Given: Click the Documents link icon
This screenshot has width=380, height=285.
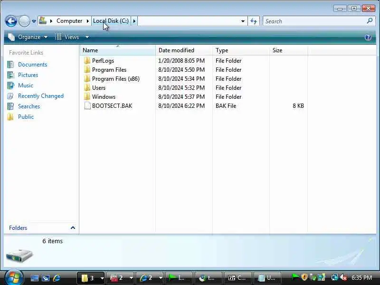Looking at the screenshot, I should pos(10,65).
